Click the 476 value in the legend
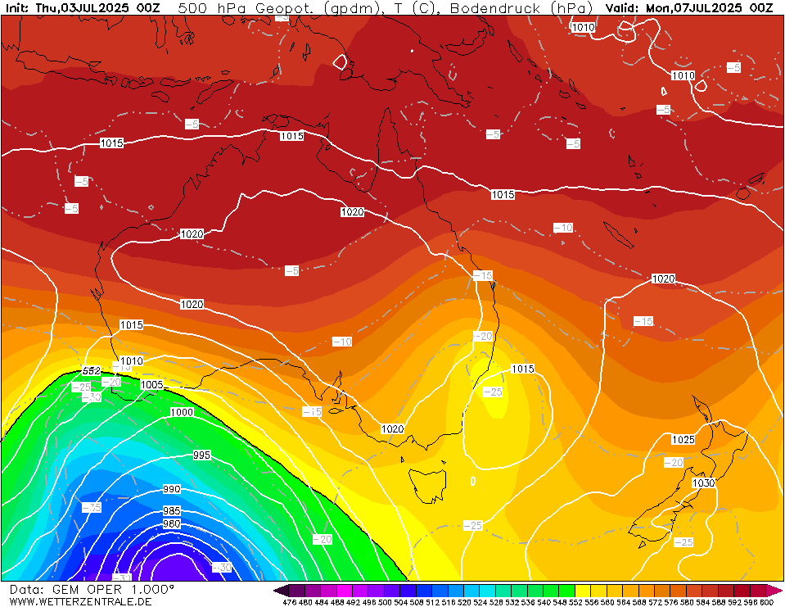The image size is (785, 607). [x=290, y=602]
